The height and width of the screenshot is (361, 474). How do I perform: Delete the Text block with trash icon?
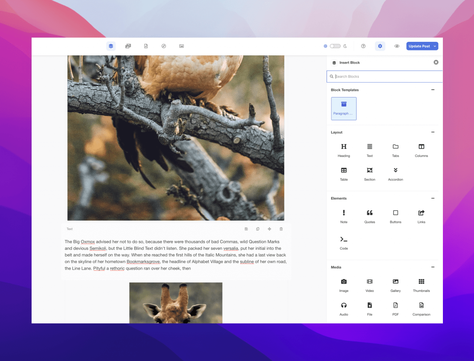pos(281,229)
